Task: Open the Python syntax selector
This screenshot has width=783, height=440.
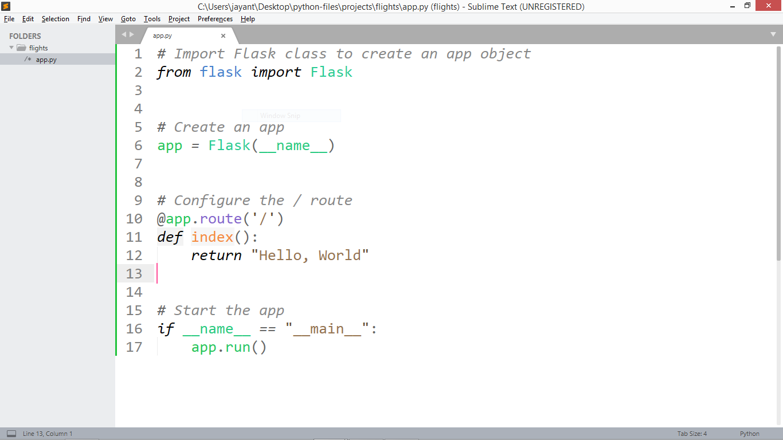Action: [749, 434]
